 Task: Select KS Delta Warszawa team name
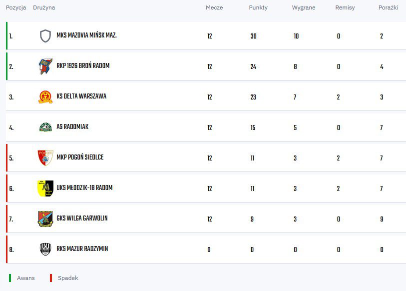81,96
